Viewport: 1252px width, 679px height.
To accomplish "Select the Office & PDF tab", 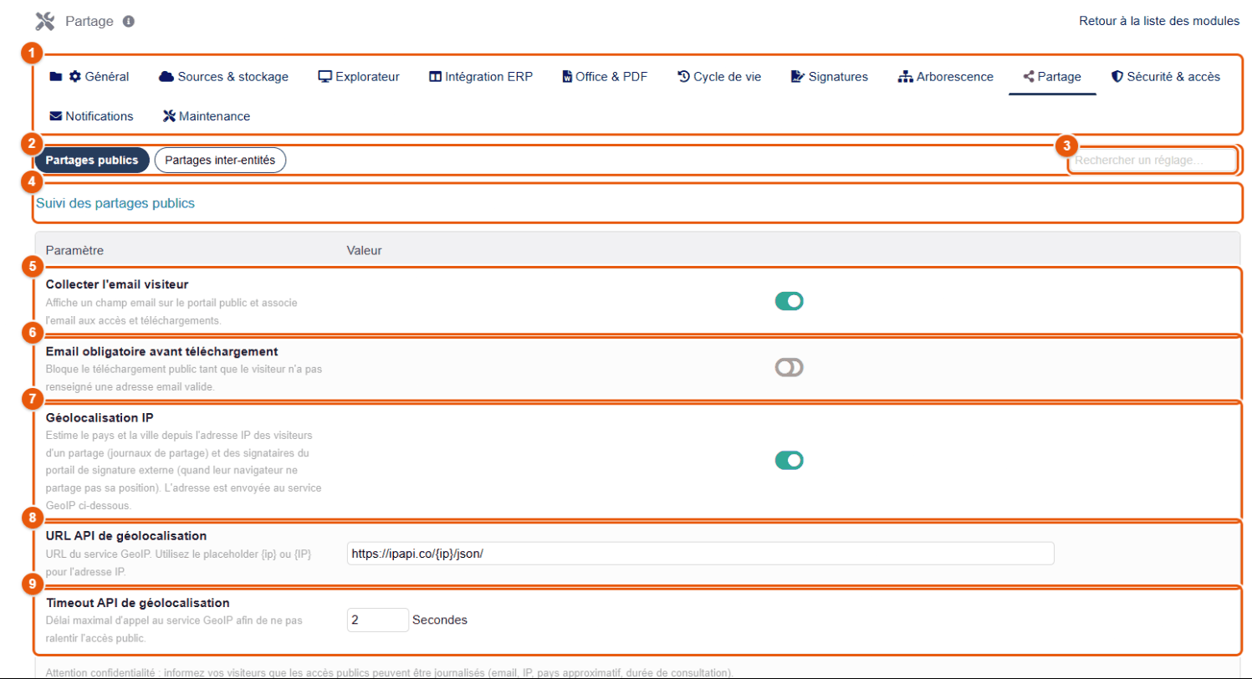I will tap(605, 77).
